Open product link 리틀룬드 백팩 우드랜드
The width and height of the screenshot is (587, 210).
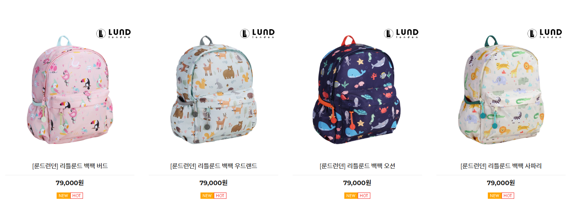(214, 166)
